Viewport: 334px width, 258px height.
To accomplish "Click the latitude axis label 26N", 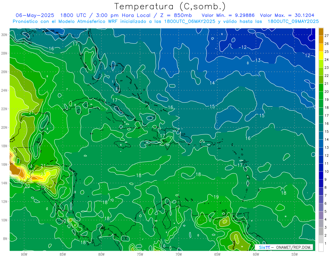I will [4, 72].
